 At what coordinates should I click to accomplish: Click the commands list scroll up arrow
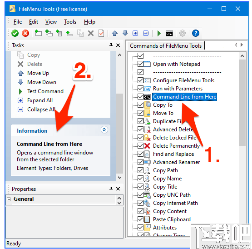pos(242,56)
